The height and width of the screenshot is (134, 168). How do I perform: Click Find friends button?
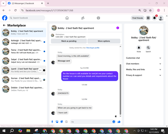(137, 18)
